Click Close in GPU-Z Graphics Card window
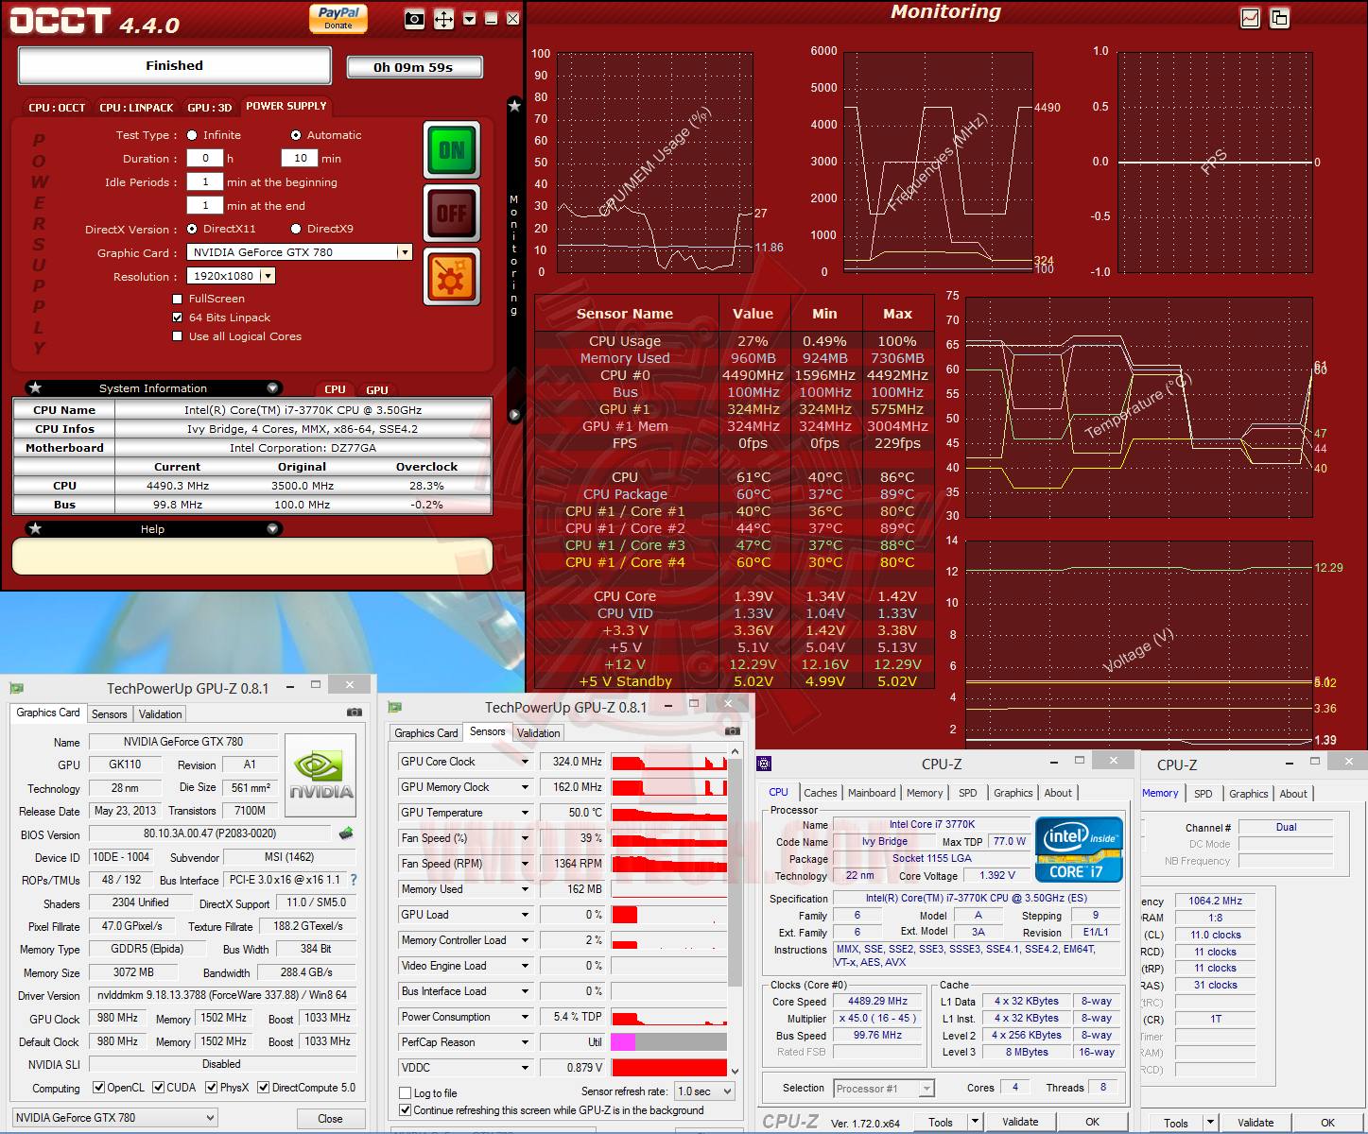Screen dimensions: 1368x1134 330,1118
